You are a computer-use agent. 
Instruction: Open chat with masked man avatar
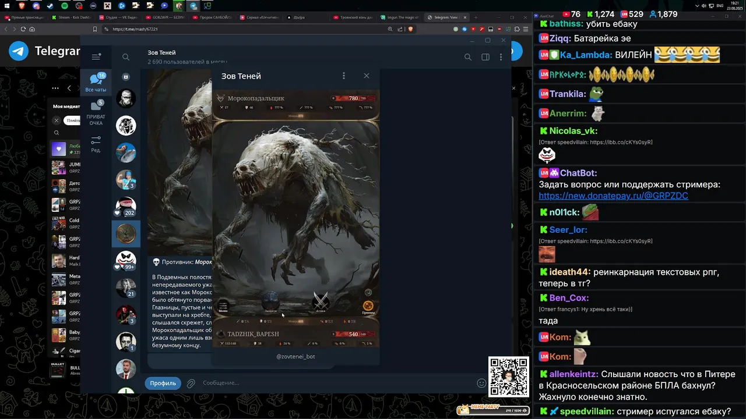(x=126, y=99)
